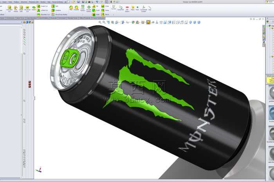Open the Hide/Show Items dropdown
Image resolution: width=274 pixels, height=182 pixels.
[128, 22]
